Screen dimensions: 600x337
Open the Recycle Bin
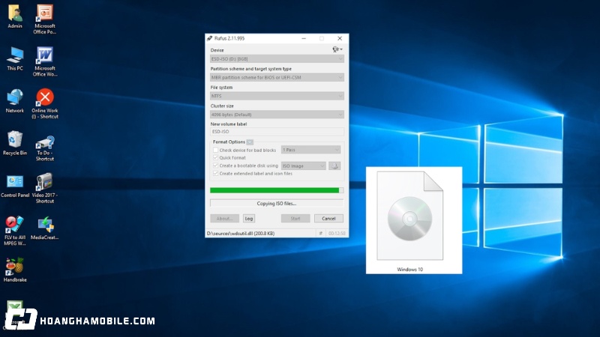[14, 143]
